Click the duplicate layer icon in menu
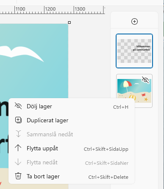Image resolution: width=164 pixels, height=189 pixels. pyautogui.click(x=18, y=120)
